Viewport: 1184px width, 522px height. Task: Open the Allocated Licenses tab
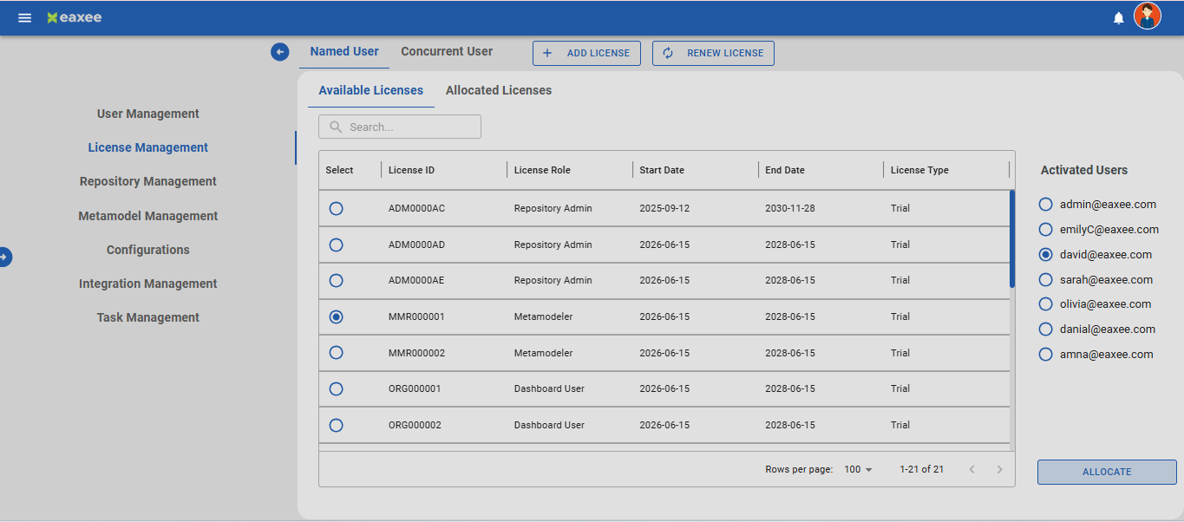(499, 90)
